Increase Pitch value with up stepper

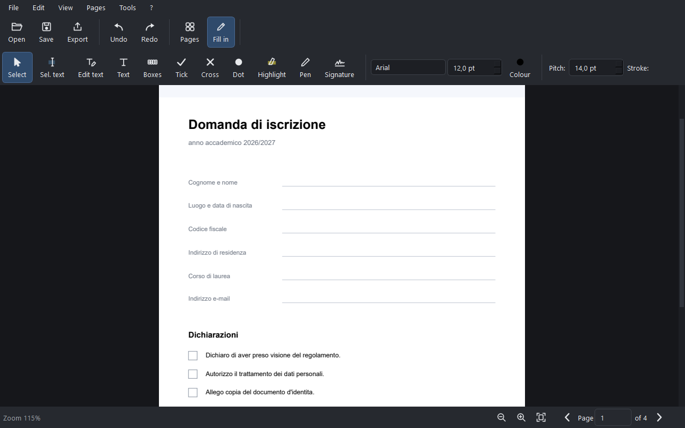(619, 64)
